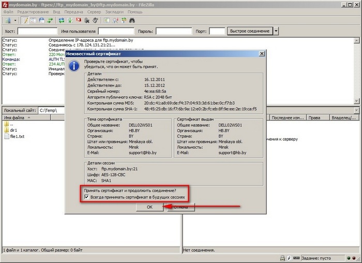Open the Редактирование menu
This screenshot has height=263, width=362.
click(33, 12)
